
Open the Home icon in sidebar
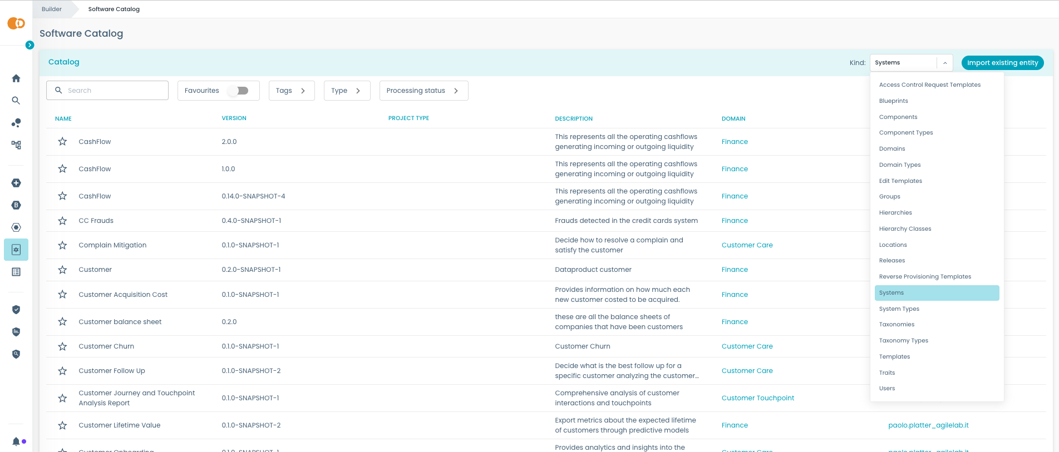[16, 78]
